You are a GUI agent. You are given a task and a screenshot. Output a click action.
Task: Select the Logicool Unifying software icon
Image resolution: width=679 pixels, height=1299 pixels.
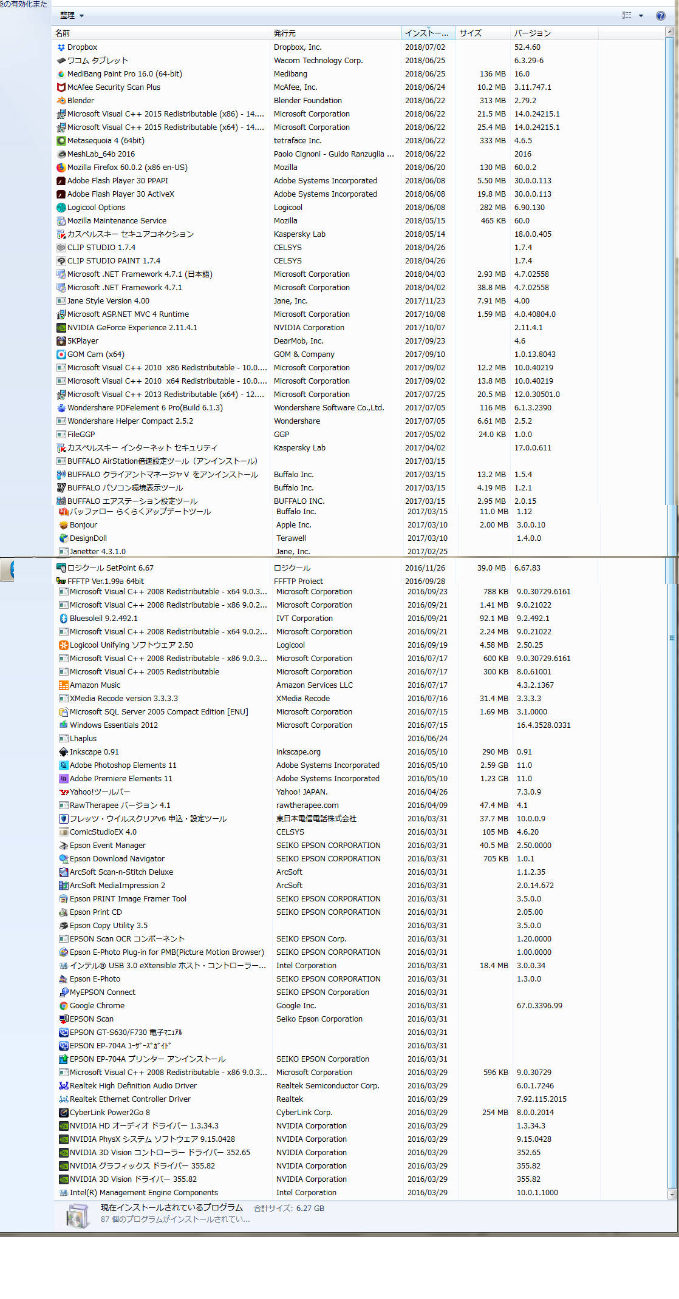coord(63,645)
